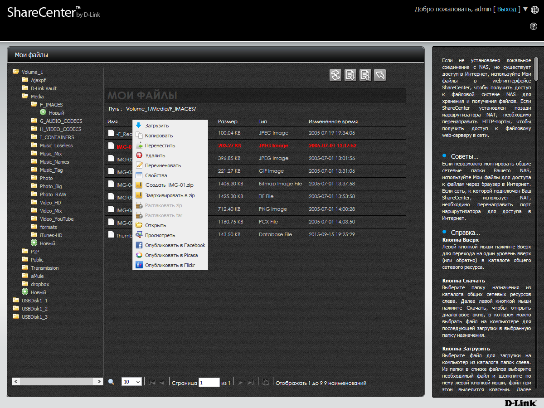Click Новый plus icon under F_IMAGES
Viewport: 544px width, 408px height.
pos(43,112)
